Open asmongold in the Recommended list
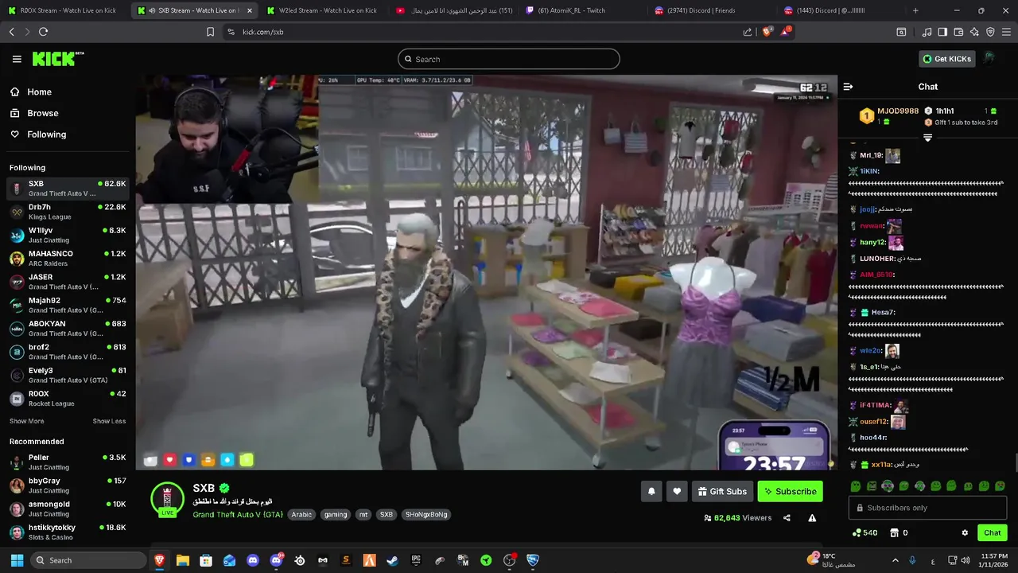Viewport: 1018px width, 573px height. [x=68, y=509]
